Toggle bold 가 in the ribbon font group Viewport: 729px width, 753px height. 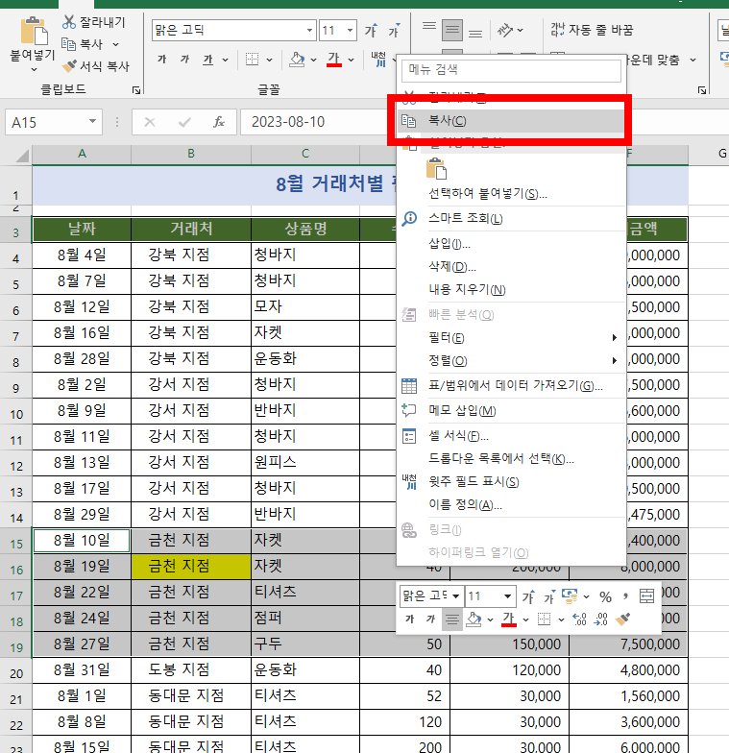point(161,60)
